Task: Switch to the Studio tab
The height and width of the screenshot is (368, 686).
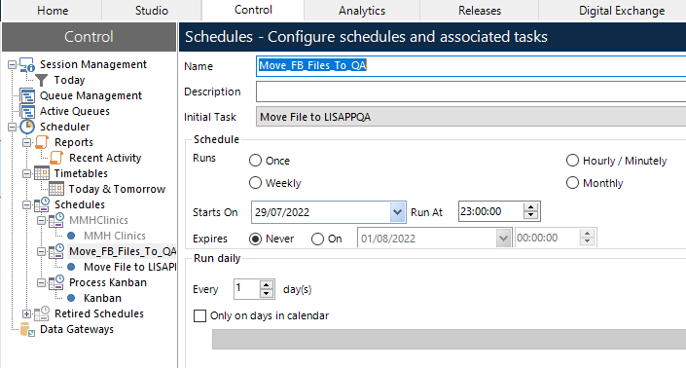Action: [152, 11]
